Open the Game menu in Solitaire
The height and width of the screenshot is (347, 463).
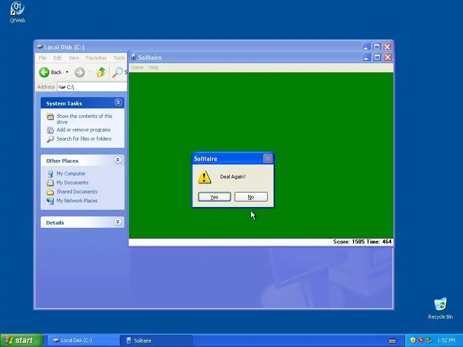coord(137,67)
